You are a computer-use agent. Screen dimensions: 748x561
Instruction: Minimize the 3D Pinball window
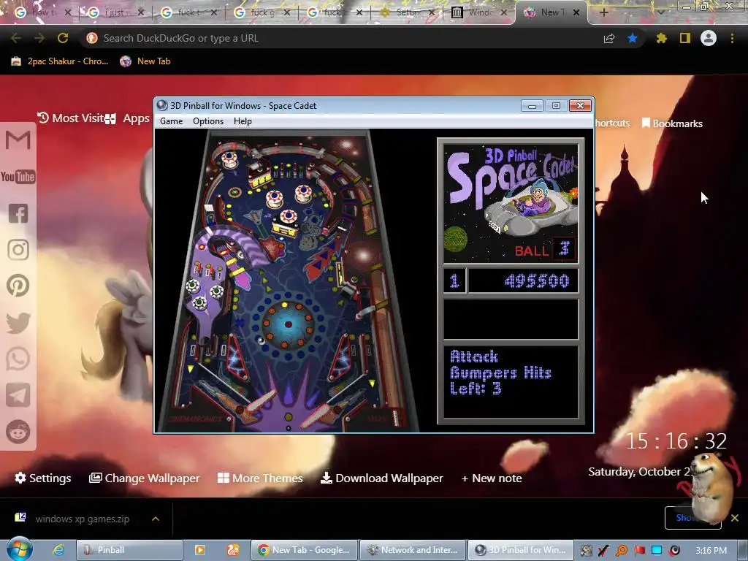click(532, 105)
